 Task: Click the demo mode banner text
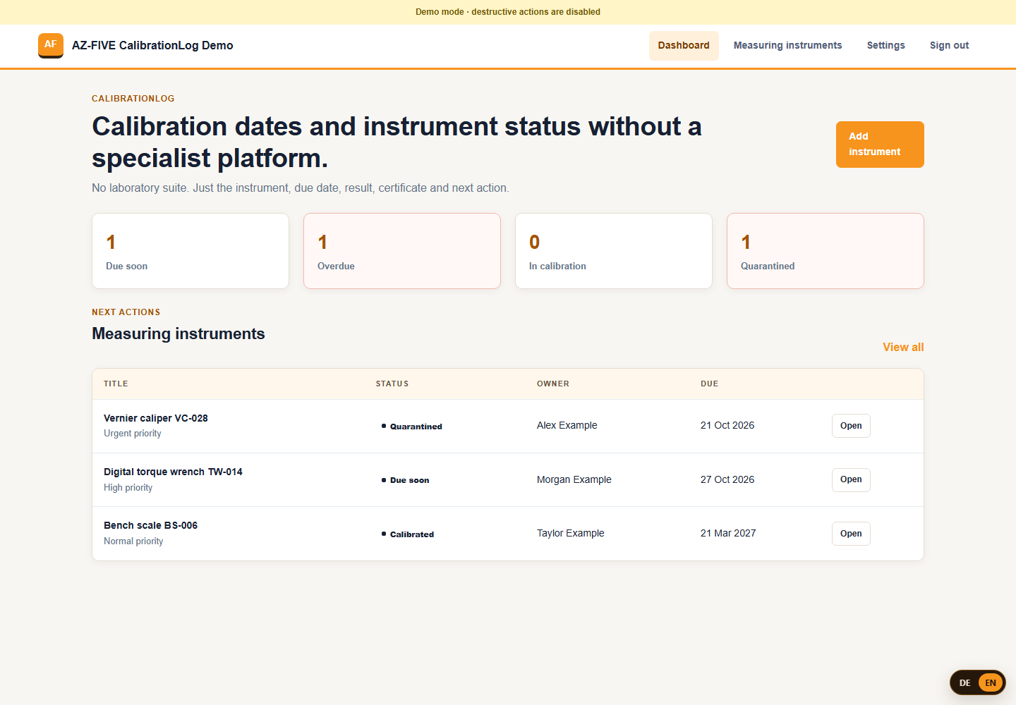tap(508, 12)
